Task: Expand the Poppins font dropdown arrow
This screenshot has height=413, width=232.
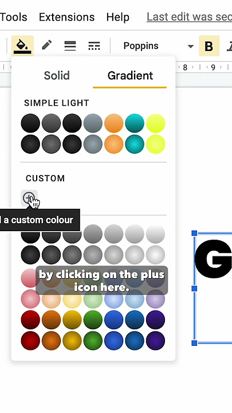Action: (190, 46)
